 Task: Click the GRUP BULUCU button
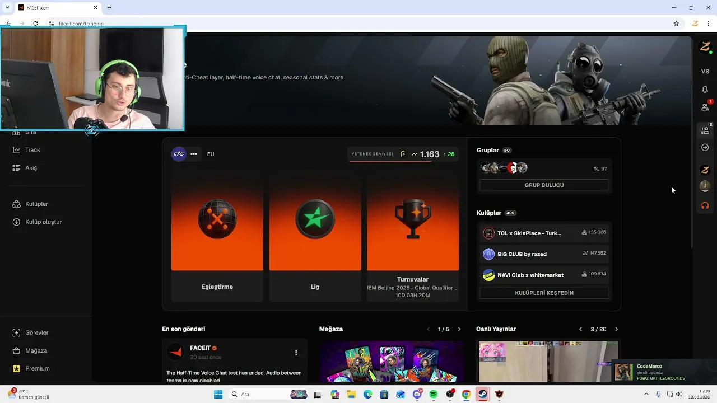point(544,185)
